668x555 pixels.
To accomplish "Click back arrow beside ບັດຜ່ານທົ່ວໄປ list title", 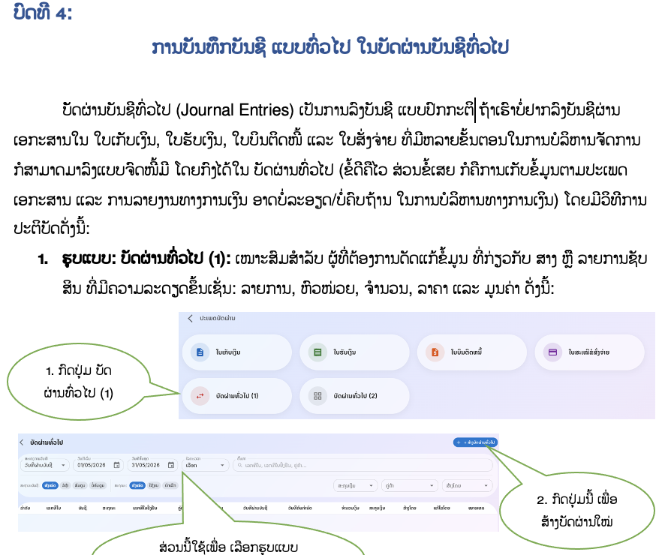I will [22, 442].
